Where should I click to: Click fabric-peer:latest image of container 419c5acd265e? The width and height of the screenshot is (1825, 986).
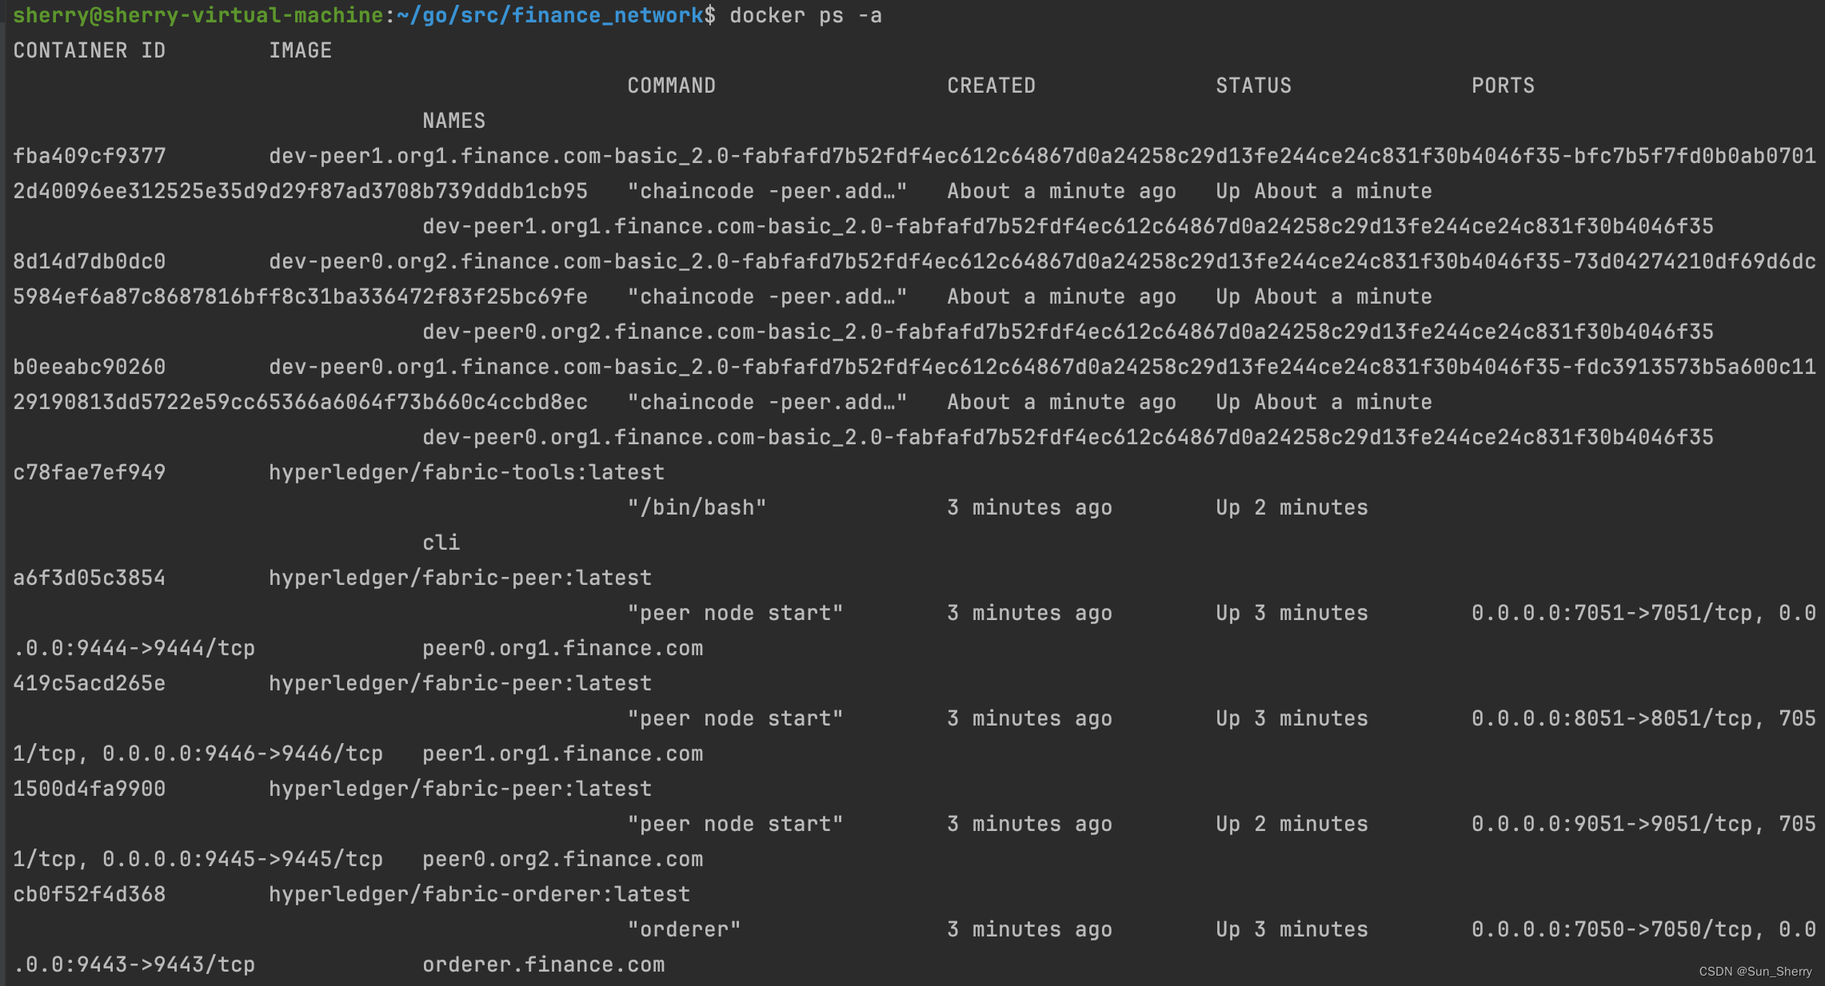[x=461, y=684]
